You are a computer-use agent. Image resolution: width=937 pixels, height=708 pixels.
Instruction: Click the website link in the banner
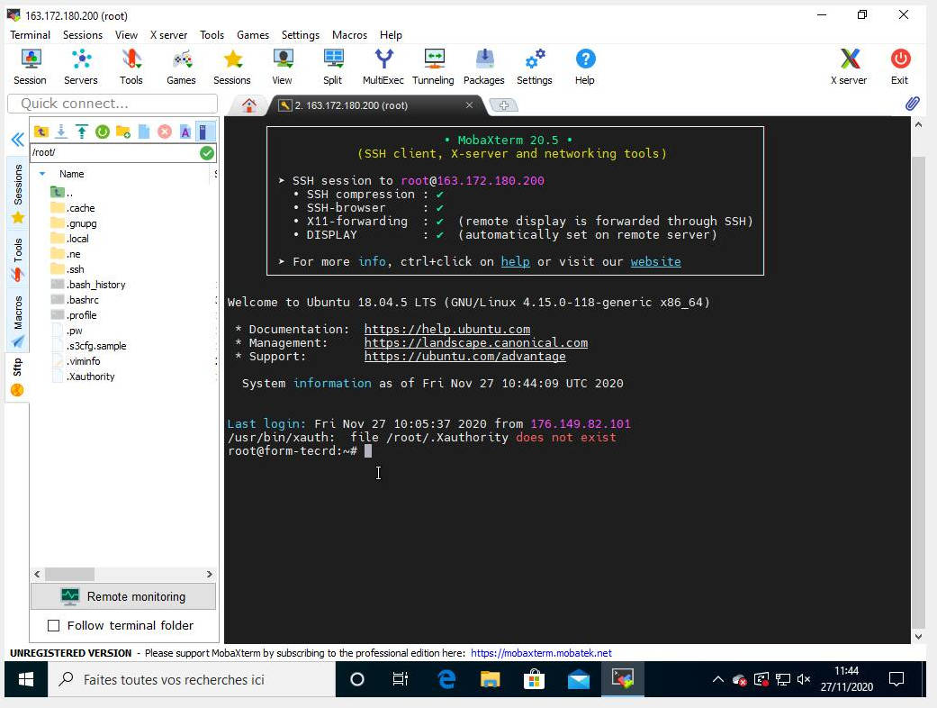[x=655, y=261]
